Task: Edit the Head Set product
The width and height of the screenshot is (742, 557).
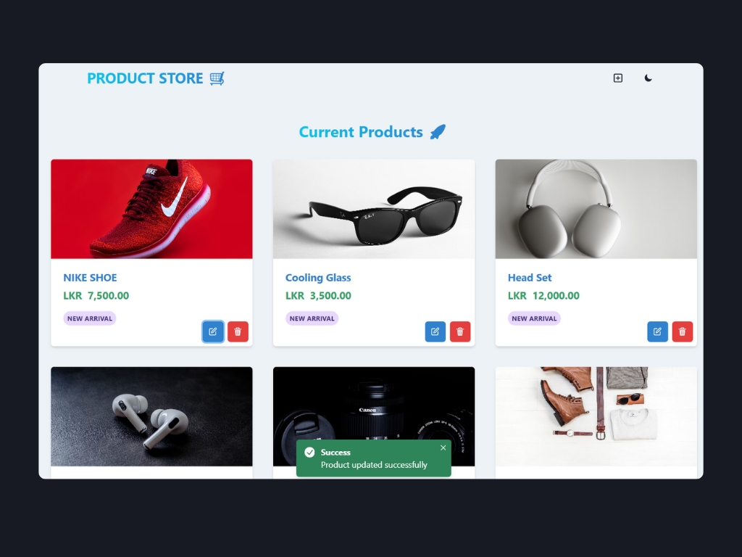Action: [x=658, y=331]
